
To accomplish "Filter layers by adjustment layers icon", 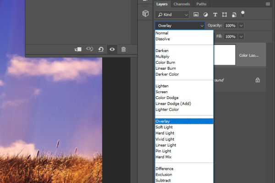I will point(205,15).
